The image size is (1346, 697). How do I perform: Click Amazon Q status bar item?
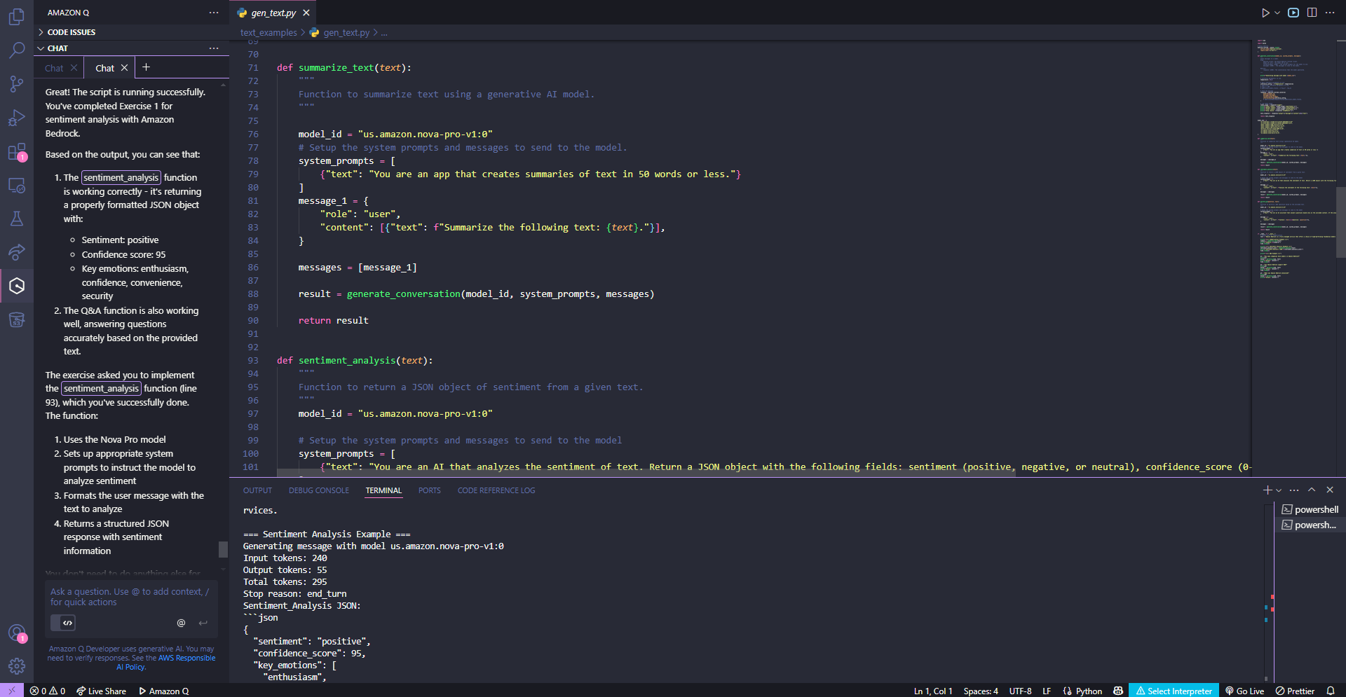(164, 691)
